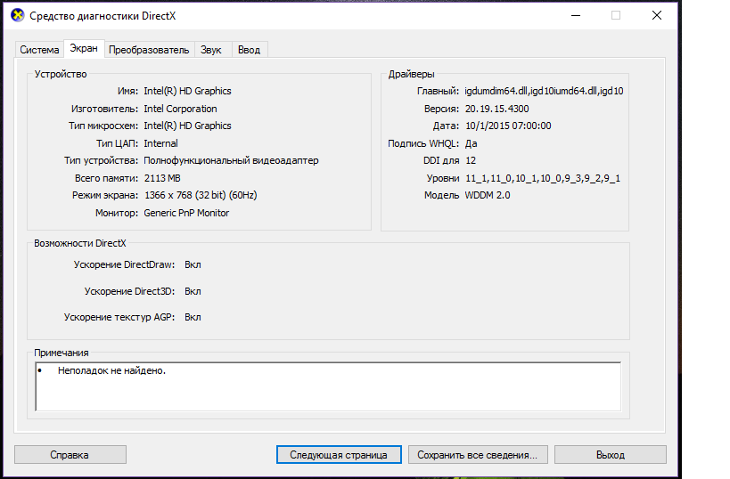This screenshot has width=730, height=479.
Task: Click the Примечания group label
Action: point(61,353)
